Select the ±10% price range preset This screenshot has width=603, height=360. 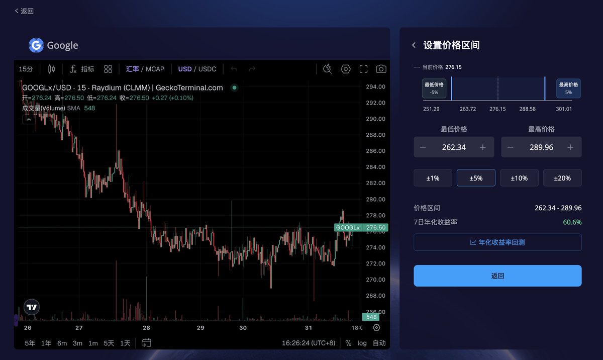point(519,177)
